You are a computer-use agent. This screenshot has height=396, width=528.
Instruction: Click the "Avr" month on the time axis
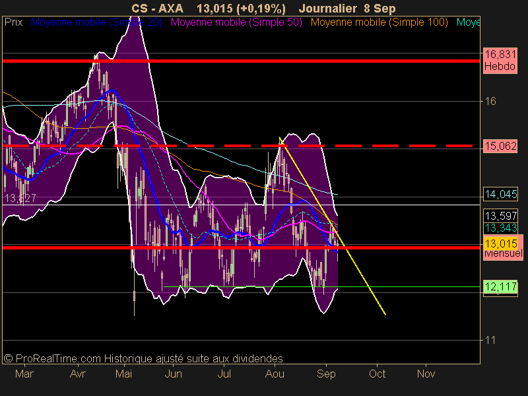[x=78, y=374]
